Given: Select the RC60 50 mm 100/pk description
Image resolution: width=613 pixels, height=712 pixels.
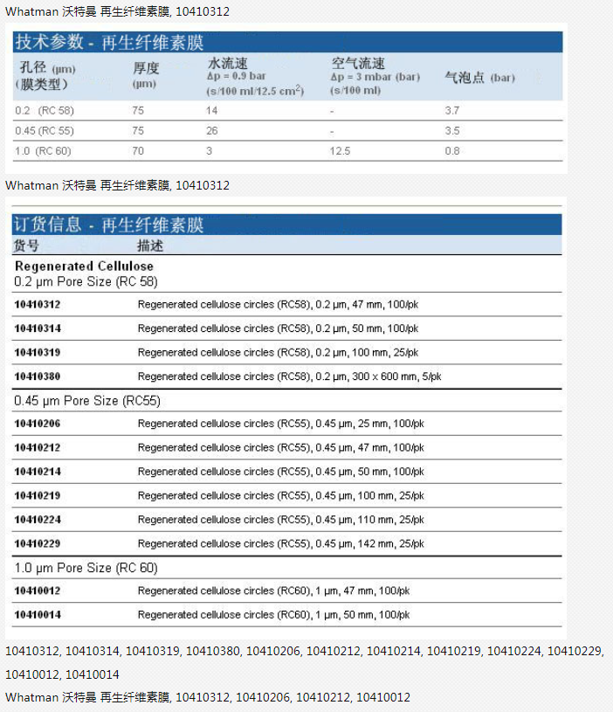Looking at the screenshot, I should click(x=273, y=615).
